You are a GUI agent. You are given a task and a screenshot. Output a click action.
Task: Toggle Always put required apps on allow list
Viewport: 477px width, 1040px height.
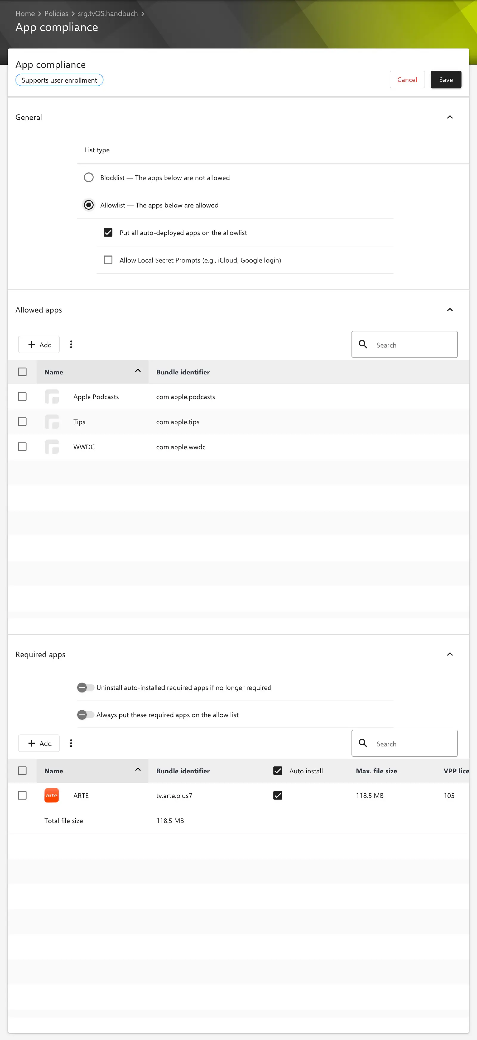coord(85,715)
